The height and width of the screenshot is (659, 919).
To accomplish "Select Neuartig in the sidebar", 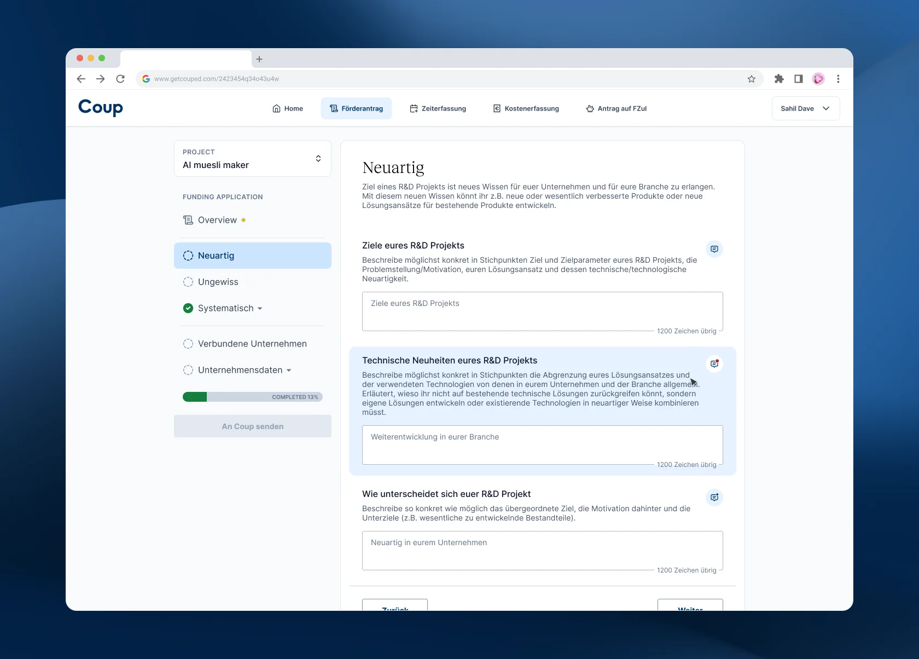I will [x=253, y=256].
